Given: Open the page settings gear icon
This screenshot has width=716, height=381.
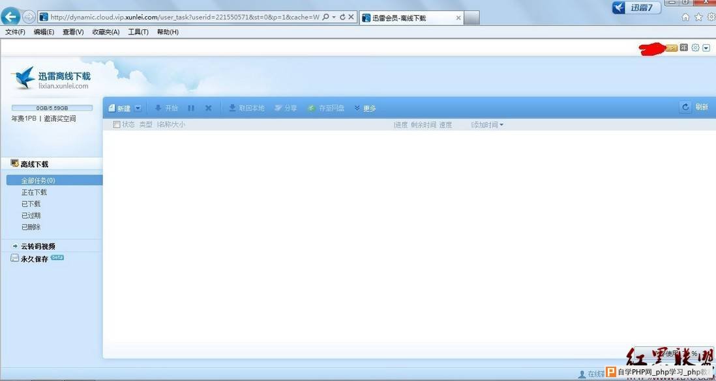Looking at the screenshot, I should coord(695,48).
